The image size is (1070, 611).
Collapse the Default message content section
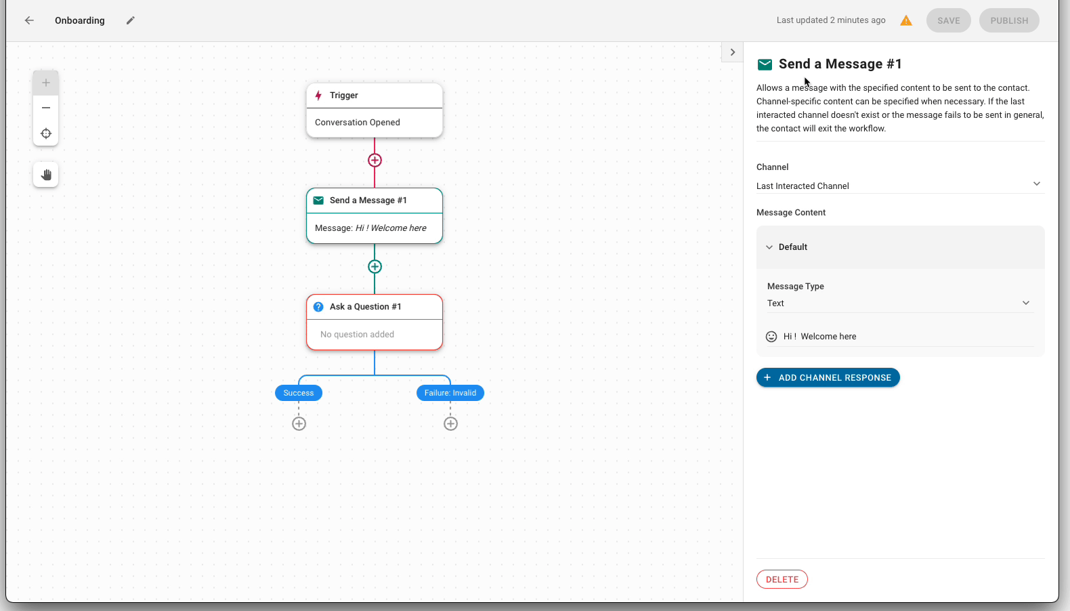point(769,247)
